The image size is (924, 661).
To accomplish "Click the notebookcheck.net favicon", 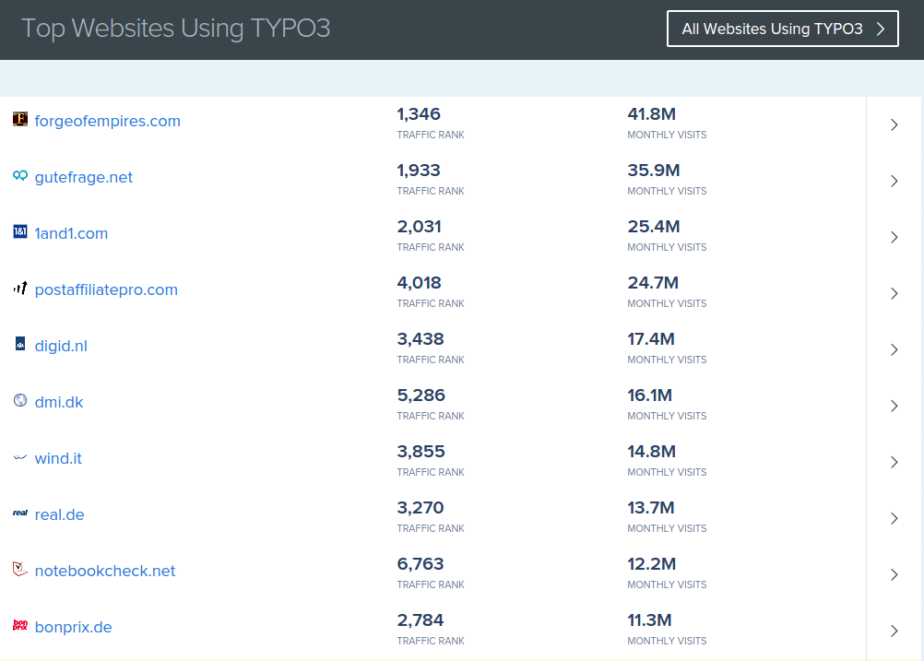I will pos(20,569).
